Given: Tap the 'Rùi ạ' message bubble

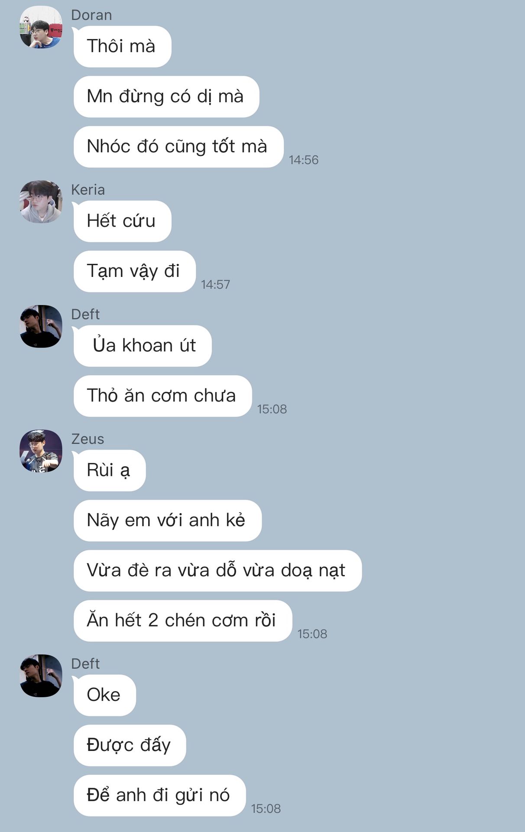Looking at the screenshot, I should click(x=110, y=471).
